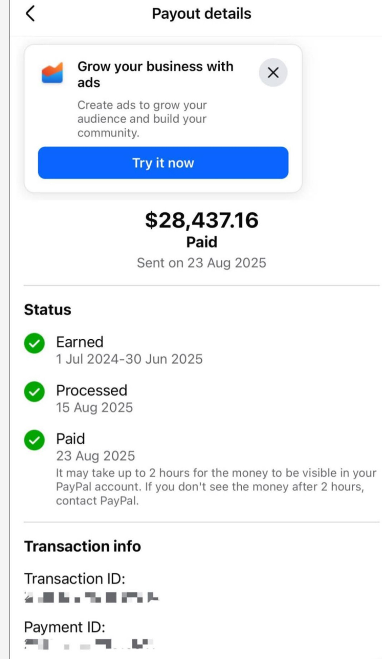
Task: Click the Paid status green checkmark
Action: tap(34, 440)
